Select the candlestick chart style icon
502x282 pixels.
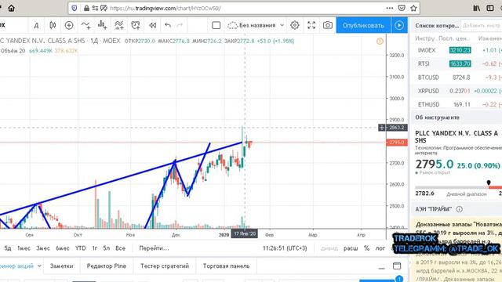[53, 25]
